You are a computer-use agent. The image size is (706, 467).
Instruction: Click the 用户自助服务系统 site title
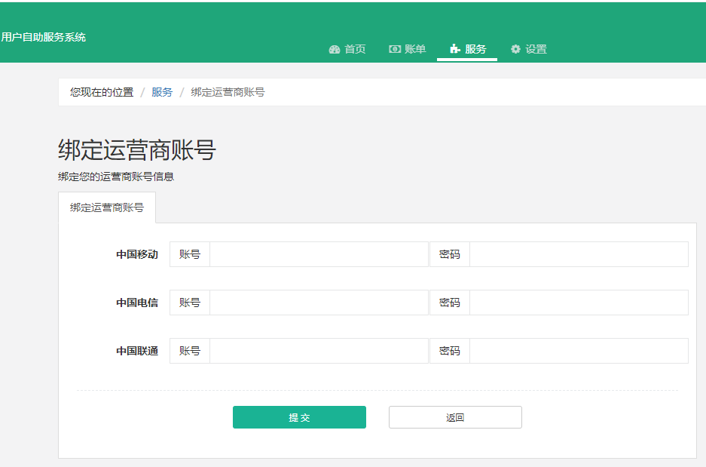pyautogui.click(x=43, y=37)
